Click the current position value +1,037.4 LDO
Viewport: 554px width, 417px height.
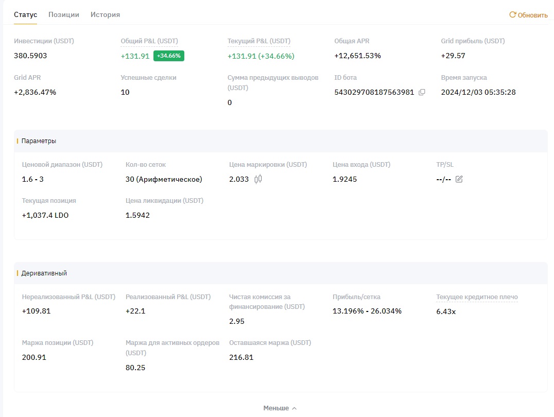tap(45, 215)
